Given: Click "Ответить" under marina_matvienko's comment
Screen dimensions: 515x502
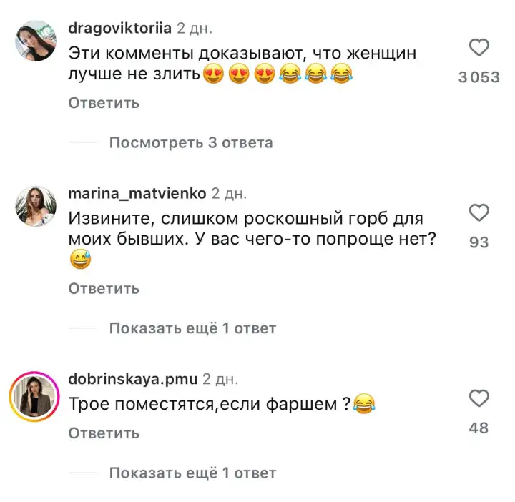Looking at the screenshot, I should point(104,289).
